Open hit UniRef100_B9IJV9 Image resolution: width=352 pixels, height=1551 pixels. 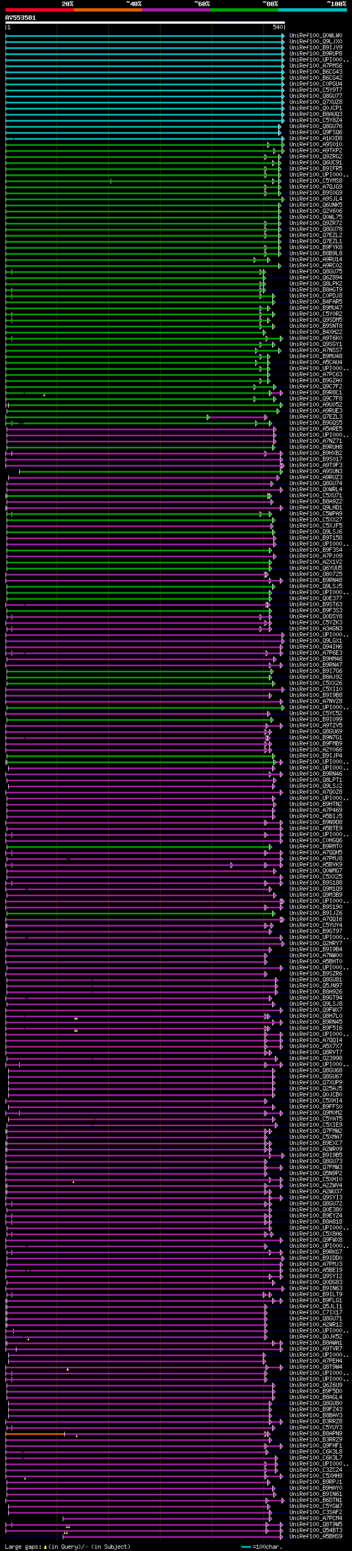[316, 47]
